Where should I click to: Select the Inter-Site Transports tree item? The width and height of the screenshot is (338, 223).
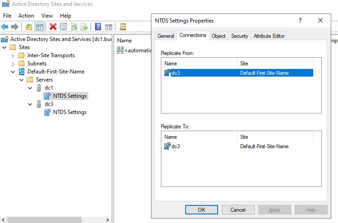[51, 55]
